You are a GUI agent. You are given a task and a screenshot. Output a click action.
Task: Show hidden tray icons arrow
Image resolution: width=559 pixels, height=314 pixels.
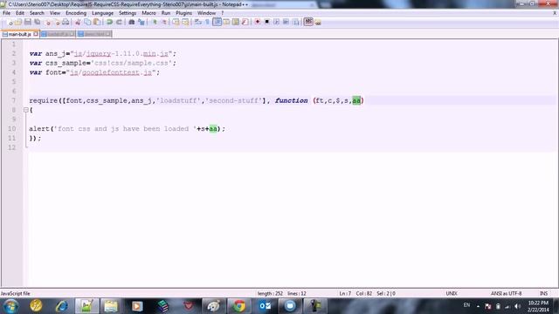point(478,306)
